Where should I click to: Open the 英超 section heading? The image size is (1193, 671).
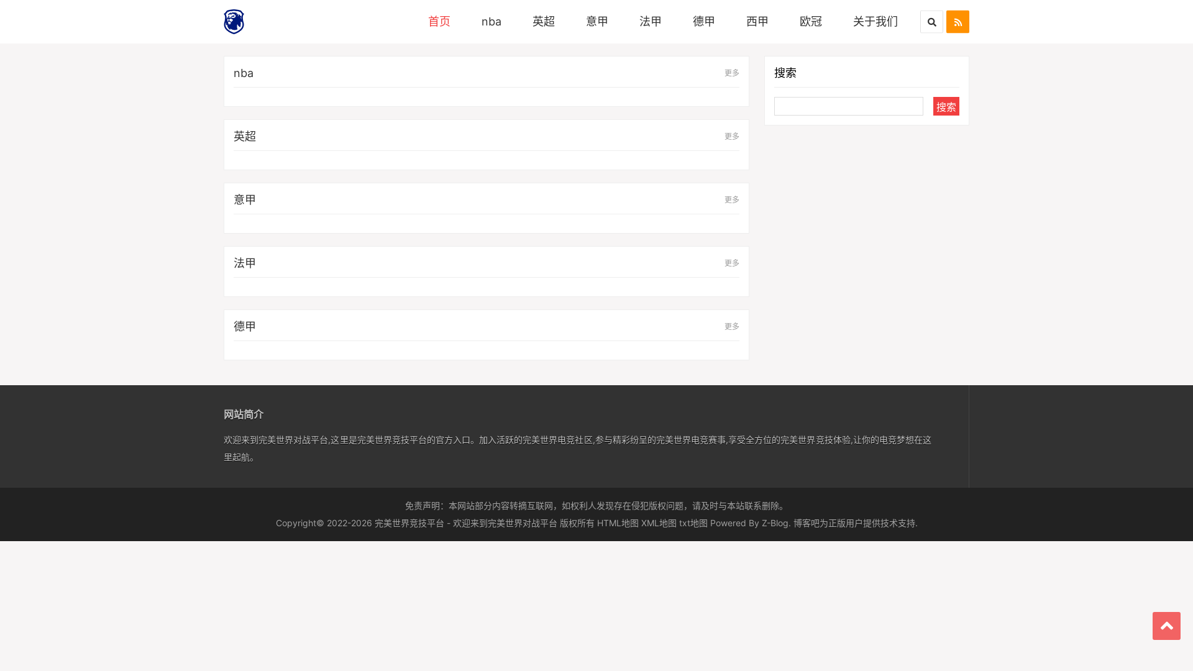(245, 136)
